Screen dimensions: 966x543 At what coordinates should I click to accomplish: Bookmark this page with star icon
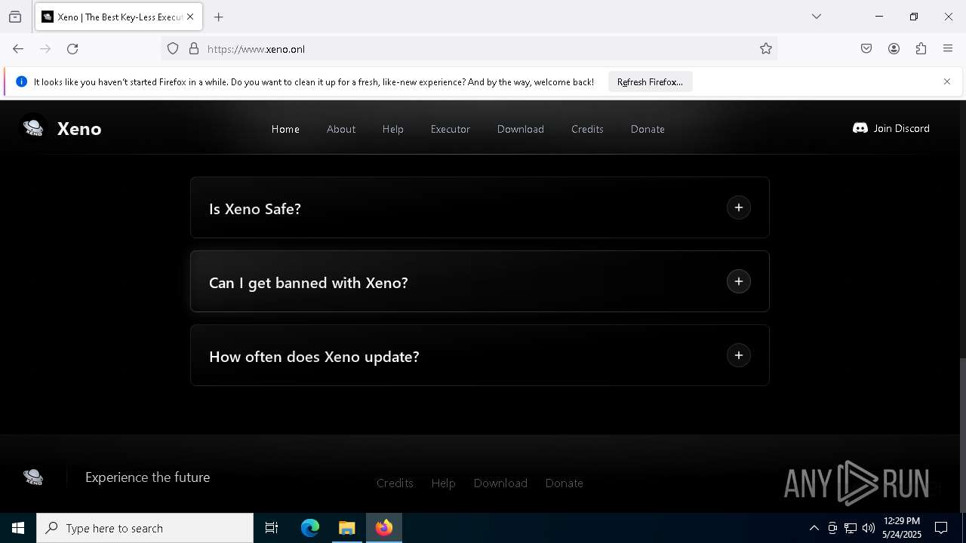(766, 49)
